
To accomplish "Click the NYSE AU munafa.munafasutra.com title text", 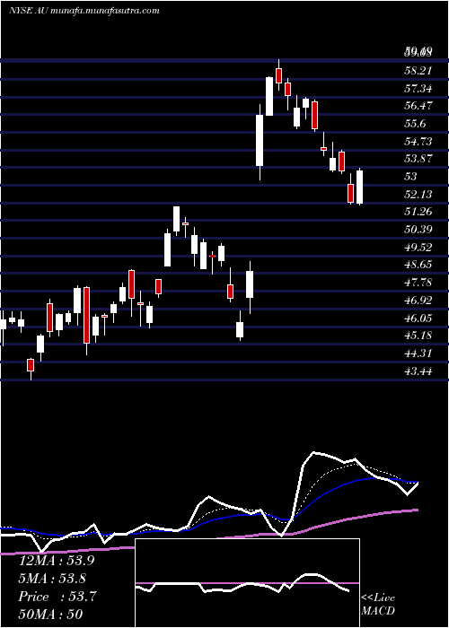I will point(84,11).
